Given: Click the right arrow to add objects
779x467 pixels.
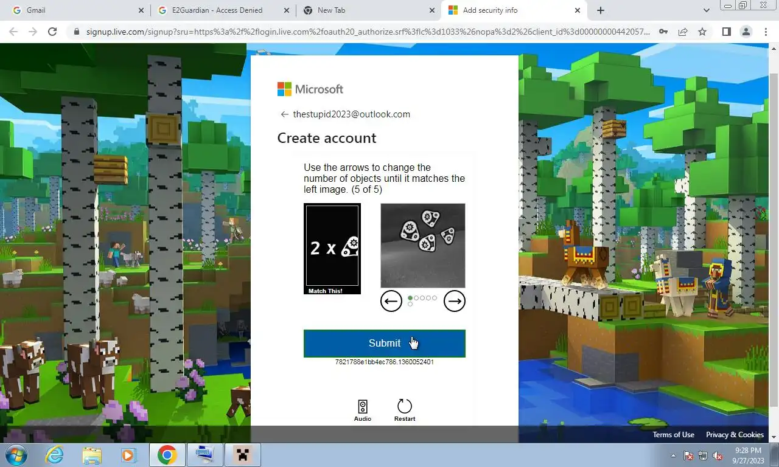Looking at the screenshot, I should click(455, 301).
